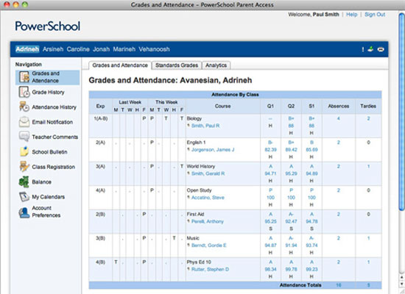Switch to student Vehanoosh
This screenshot has width=405, height=294.
pyautogui.click(x=154, y=49)
